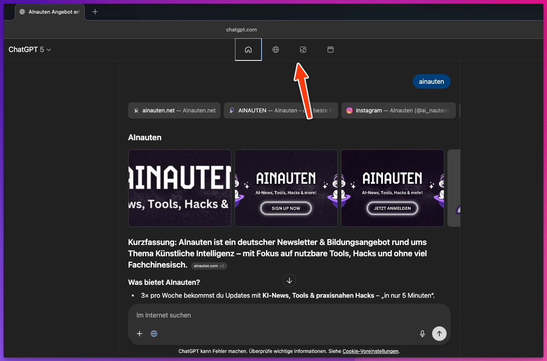
Task: Toggle the web search globe in composer
Action: click(x=154, y=334)
